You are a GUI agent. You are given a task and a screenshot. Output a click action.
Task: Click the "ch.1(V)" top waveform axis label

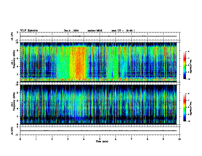[x=12, y=36]
